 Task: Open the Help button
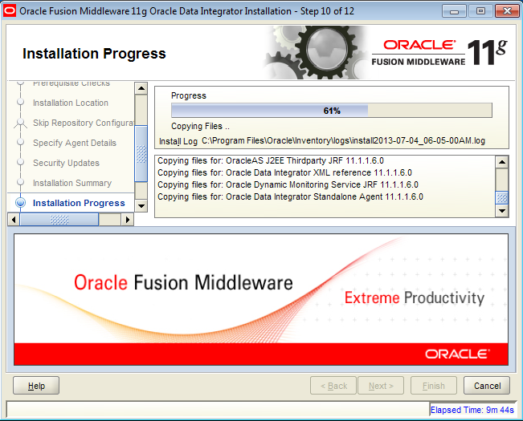click(x=36, y=386)
